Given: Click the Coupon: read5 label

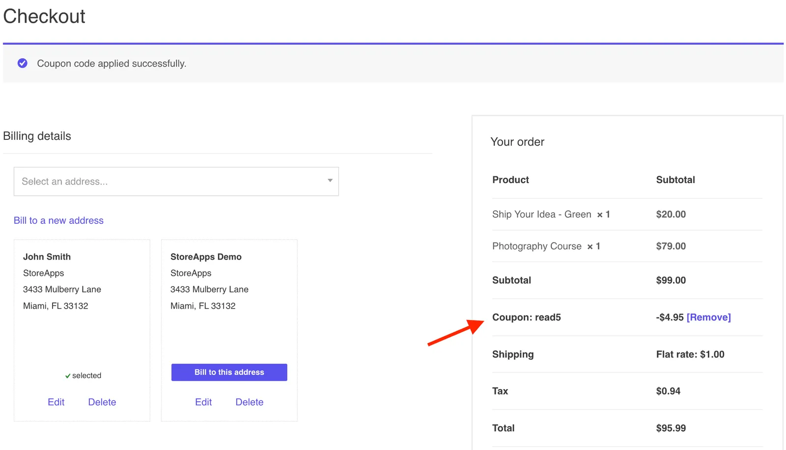Looking at the screenshot, I should (527, 318).
